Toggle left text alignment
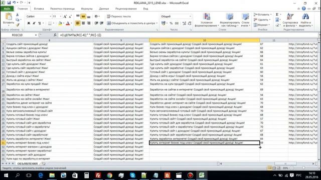 point(78,23)
